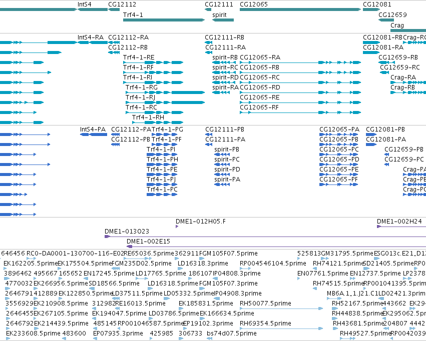This screenshot has height=341, width=426.
Task: Select protein label IntS4-PA
Action: tap(93, 129)
